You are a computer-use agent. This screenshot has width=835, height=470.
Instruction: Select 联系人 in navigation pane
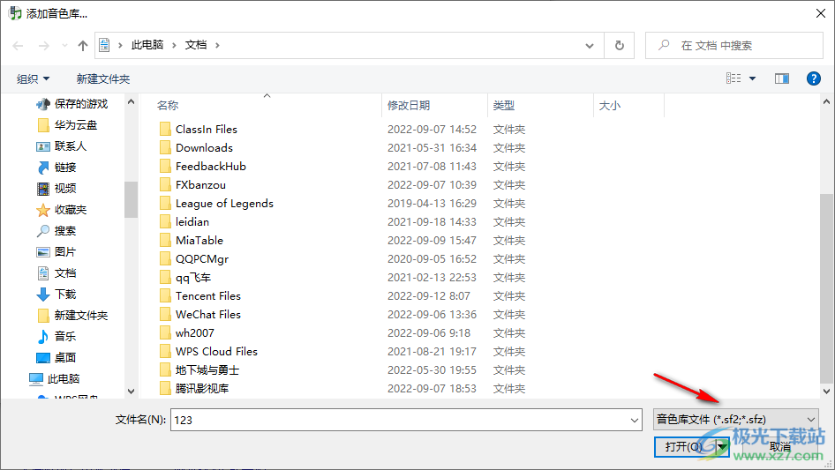coord(61,146)
